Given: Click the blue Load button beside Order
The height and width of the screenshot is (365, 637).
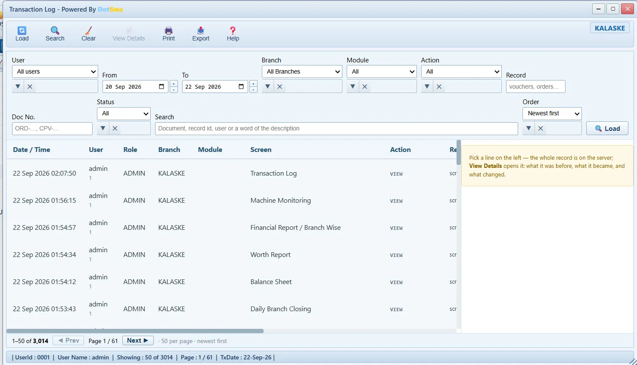Looking at the screenshot, I should click(x=607, y=128).
